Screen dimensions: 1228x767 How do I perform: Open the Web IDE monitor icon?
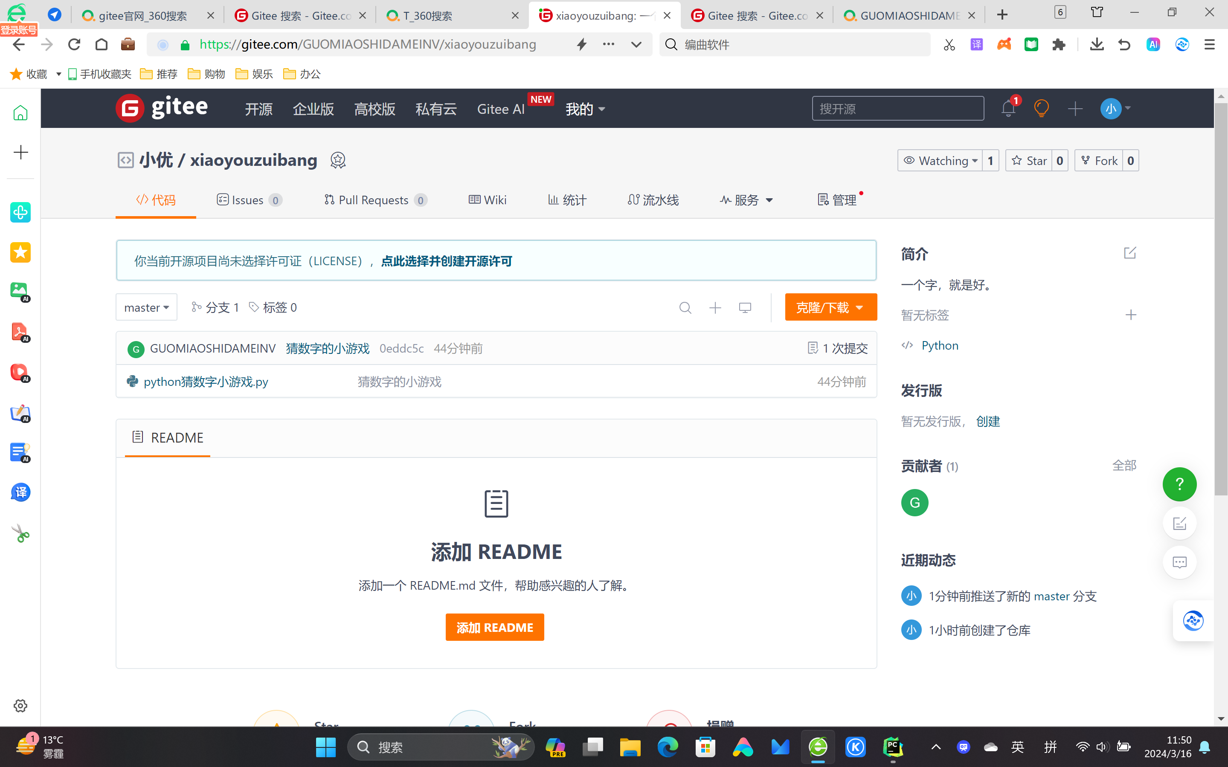coord(745,307)
